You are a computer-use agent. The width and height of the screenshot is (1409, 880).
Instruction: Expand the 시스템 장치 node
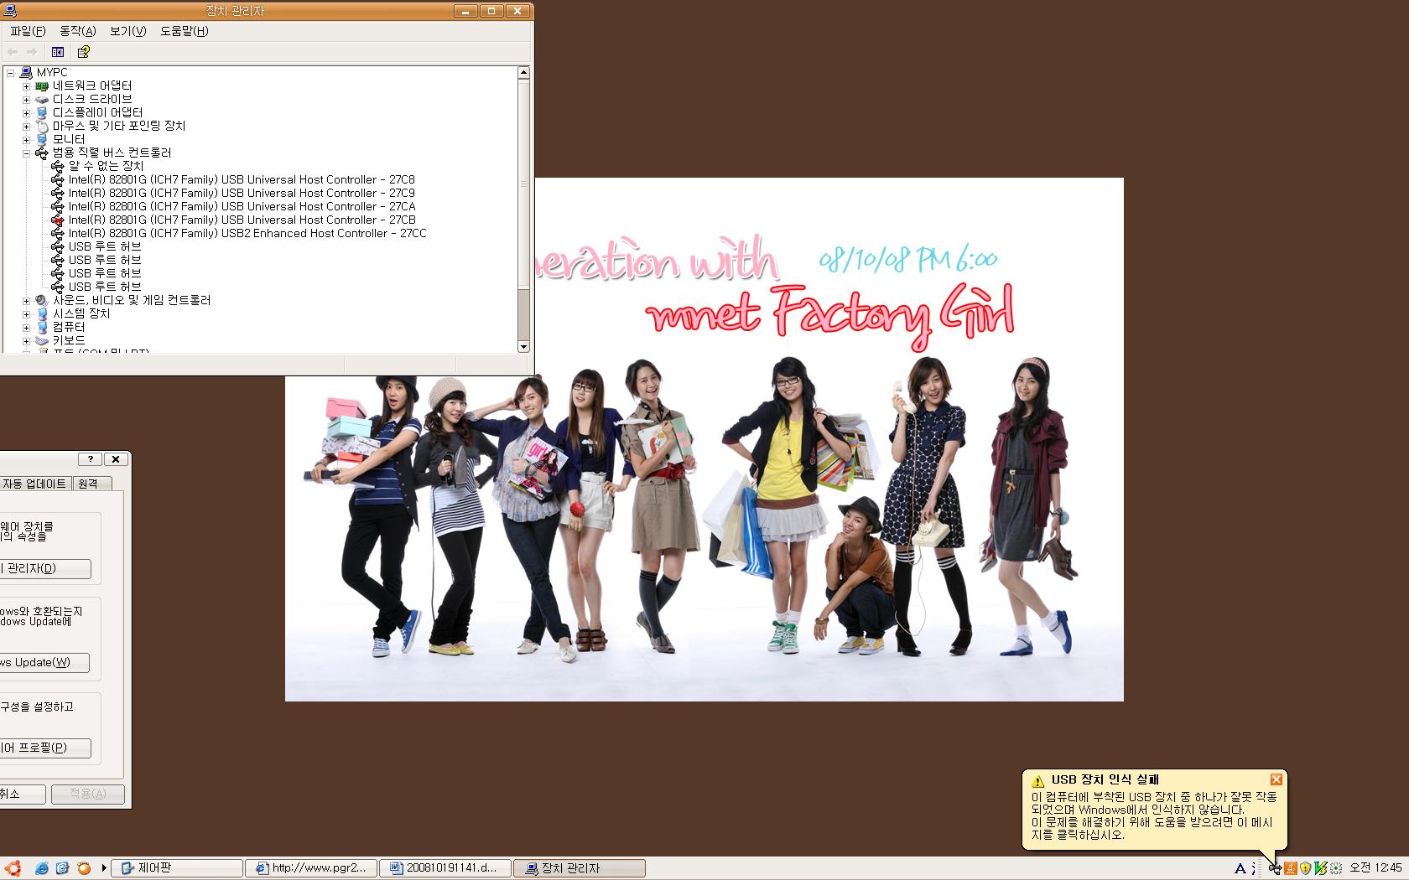(x=26, y=314)
